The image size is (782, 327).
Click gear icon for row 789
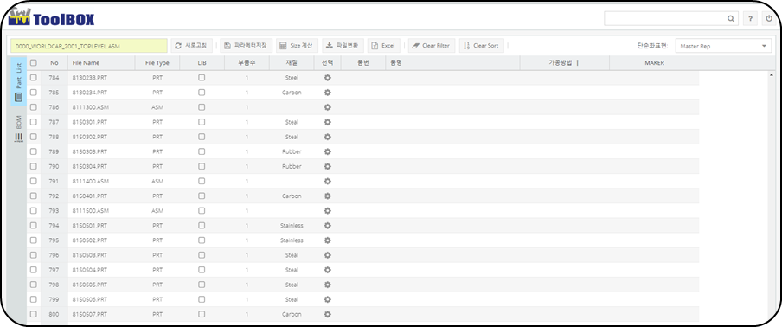tap(328, 151)
